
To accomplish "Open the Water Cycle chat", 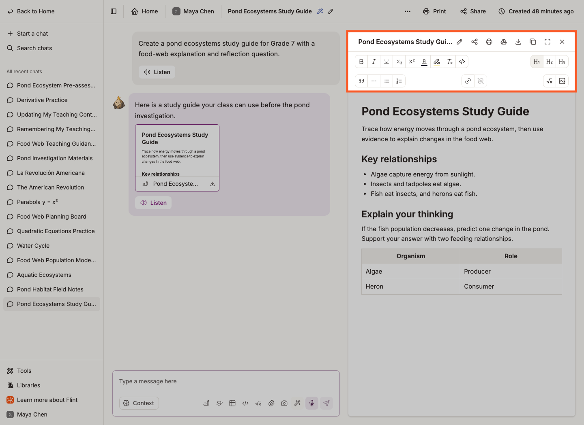I will 52,246.
